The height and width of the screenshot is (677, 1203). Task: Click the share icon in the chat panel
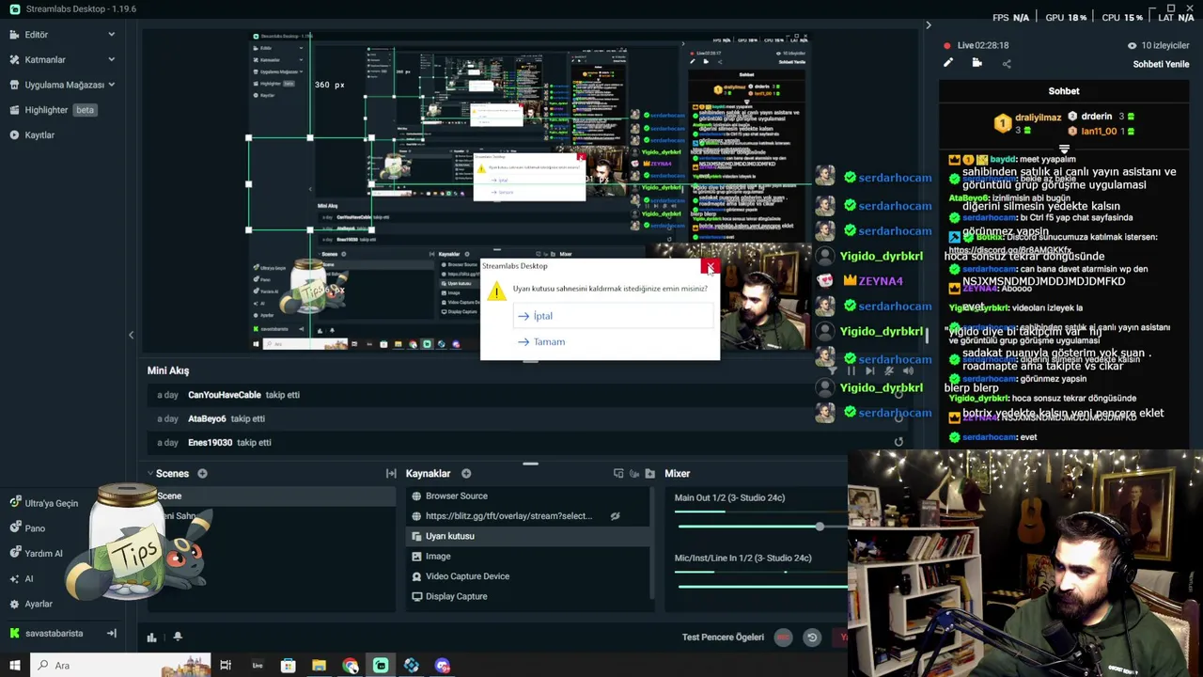[x=1007, y=63]
